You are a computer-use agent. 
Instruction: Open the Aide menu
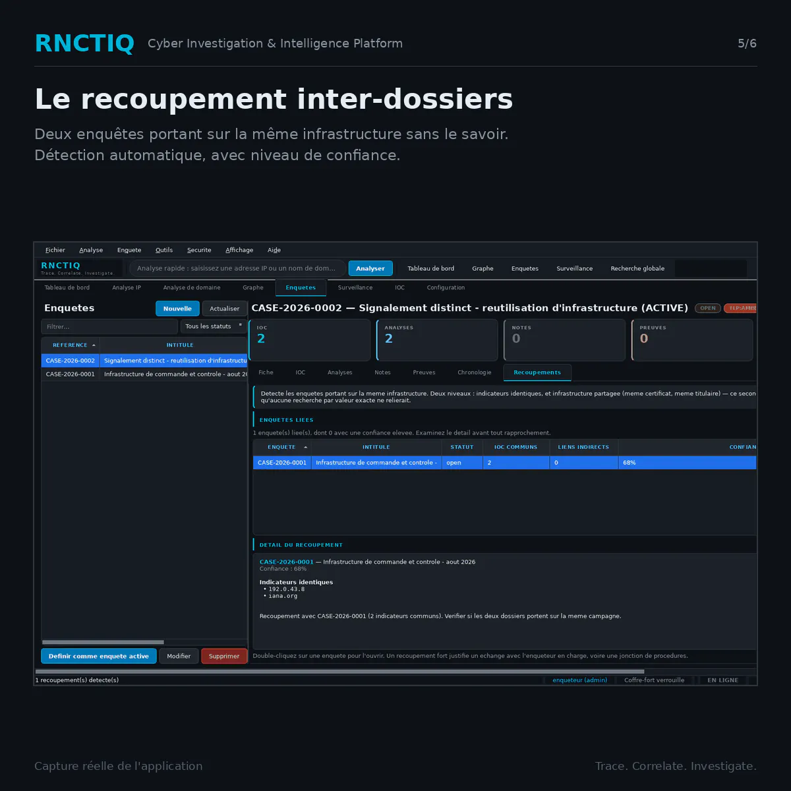(x=274, y=250)
